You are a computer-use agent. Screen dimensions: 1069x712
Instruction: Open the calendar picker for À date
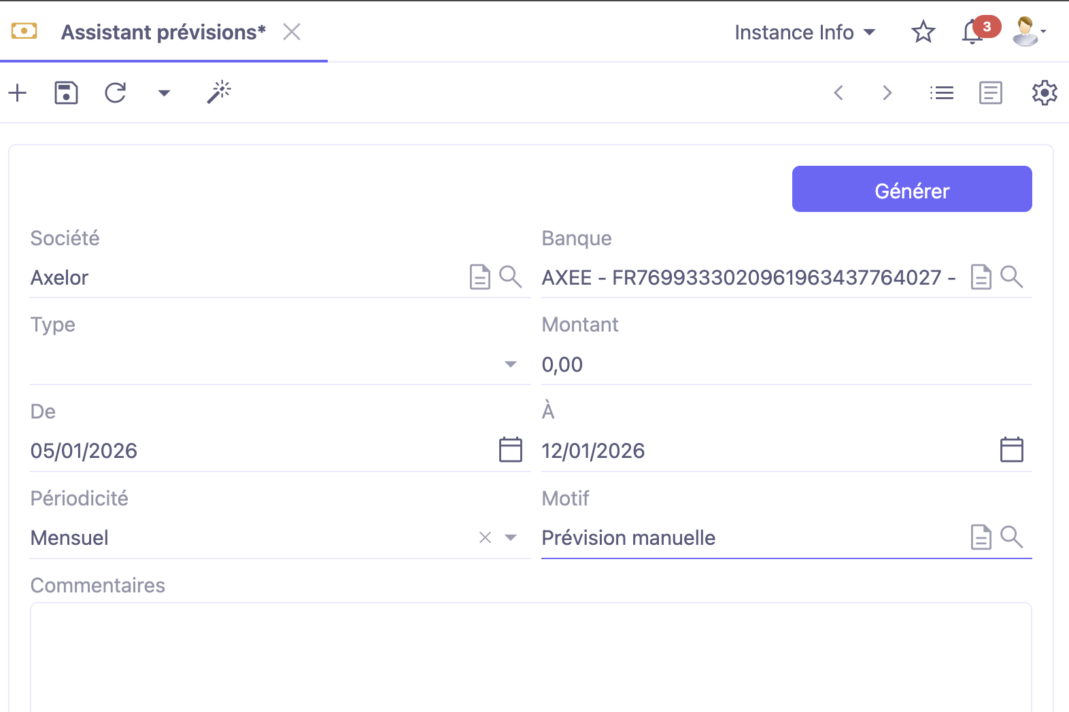click(x=1012, y=450)
